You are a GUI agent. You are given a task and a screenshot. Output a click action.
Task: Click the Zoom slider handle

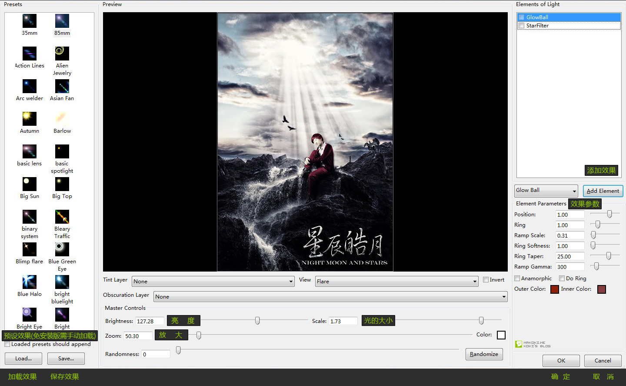(x=199, y=335)
